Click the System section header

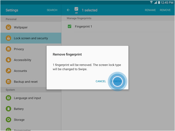(10, 90)
